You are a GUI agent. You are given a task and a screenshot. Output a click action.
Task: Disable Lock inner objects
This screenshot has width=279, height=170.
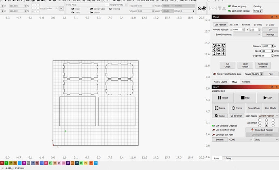[x=230, y=11]
